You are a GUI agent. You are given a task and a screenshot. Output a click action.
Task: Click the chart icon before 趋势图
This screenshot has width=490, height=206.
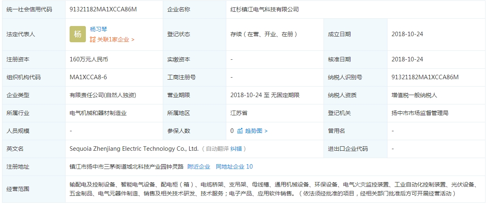point(240,131)
